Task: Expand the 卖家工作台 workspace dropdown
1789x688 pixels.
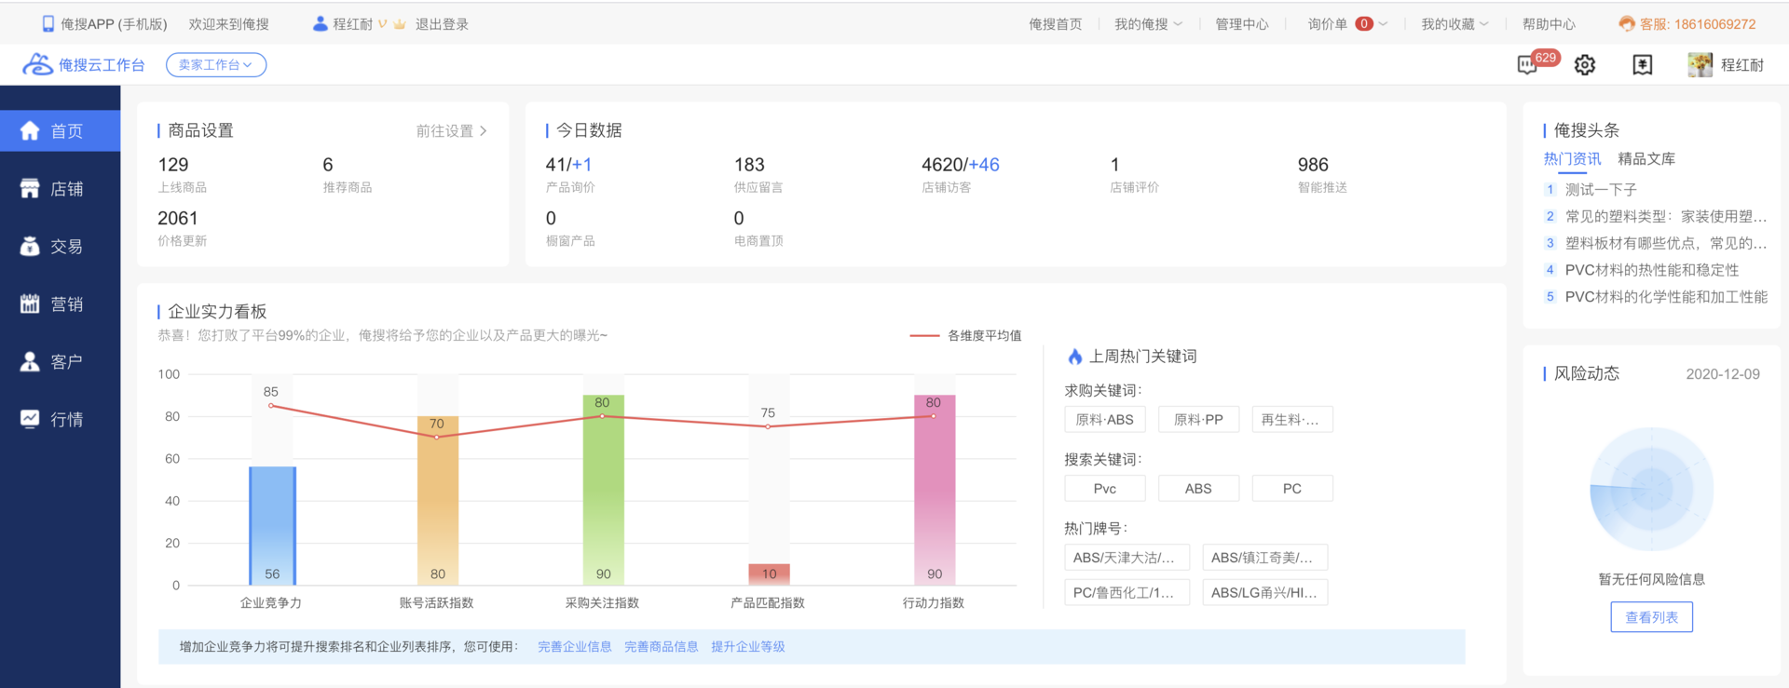Action: click(216, 65)
